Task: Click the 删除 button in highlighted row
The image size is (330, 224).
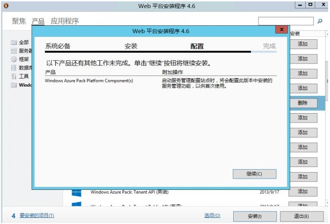Action: tap(302, 103)
